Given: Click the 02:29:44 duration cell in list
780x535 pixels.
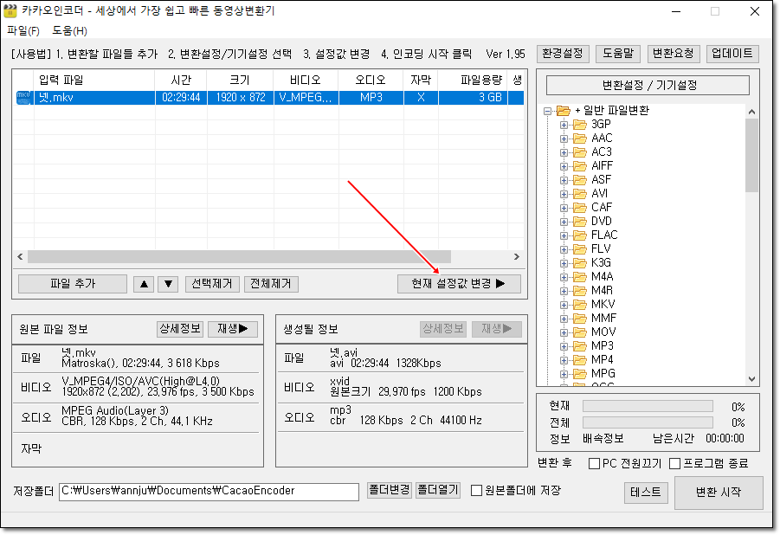Looking at the screenshot, I should 181,98.
